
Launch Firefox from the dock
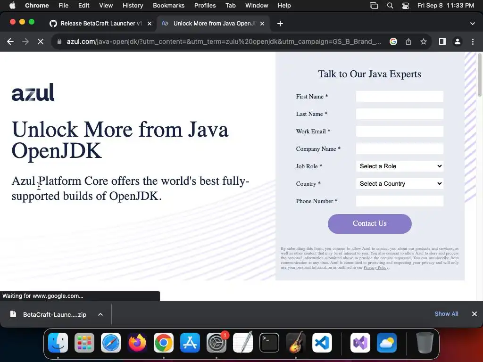[137, 343]
